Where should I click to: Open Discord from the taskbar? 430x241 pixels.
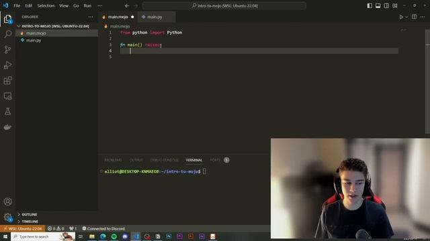125,236
